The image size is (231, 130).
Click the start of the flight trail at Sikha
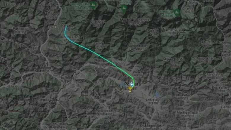[66, 26]
